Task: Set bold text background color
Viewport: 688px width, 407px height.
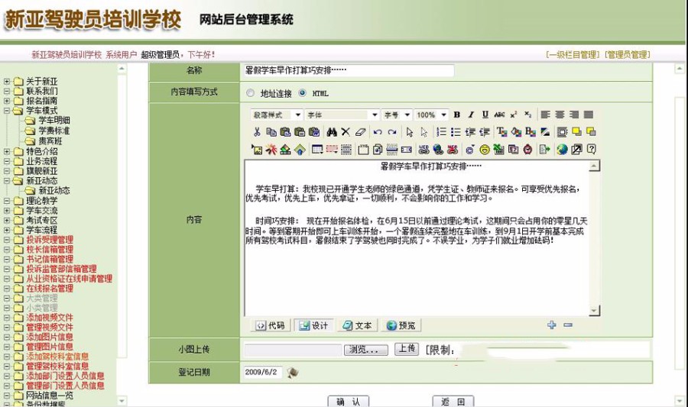Action: (x=531, y=132)
